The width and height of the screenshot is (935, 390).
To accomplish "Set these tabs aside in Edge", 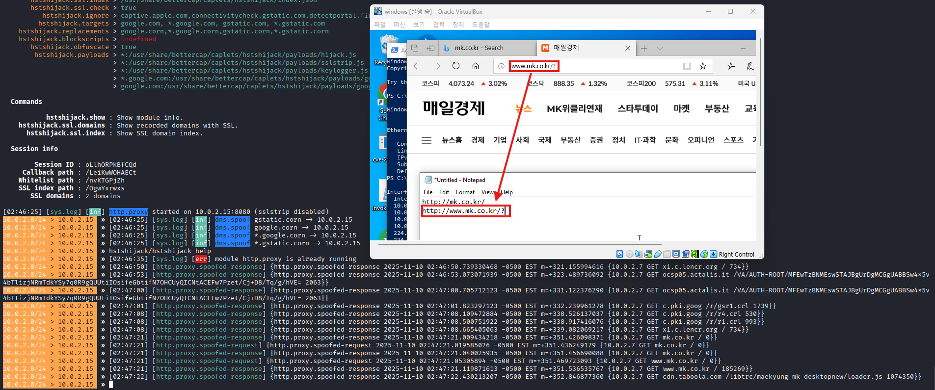I will pos(430,48).
